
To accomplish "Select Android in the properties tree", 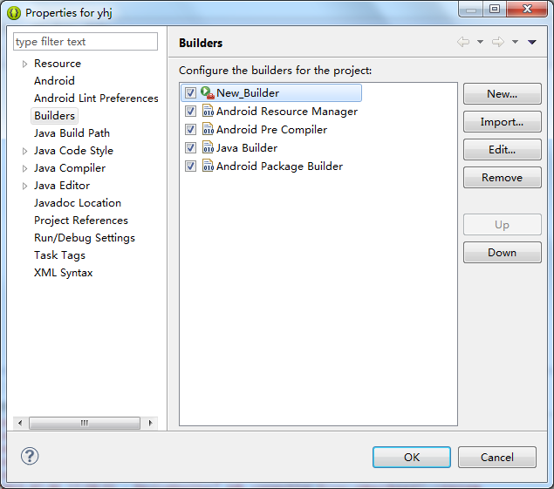I will point(54,81).
